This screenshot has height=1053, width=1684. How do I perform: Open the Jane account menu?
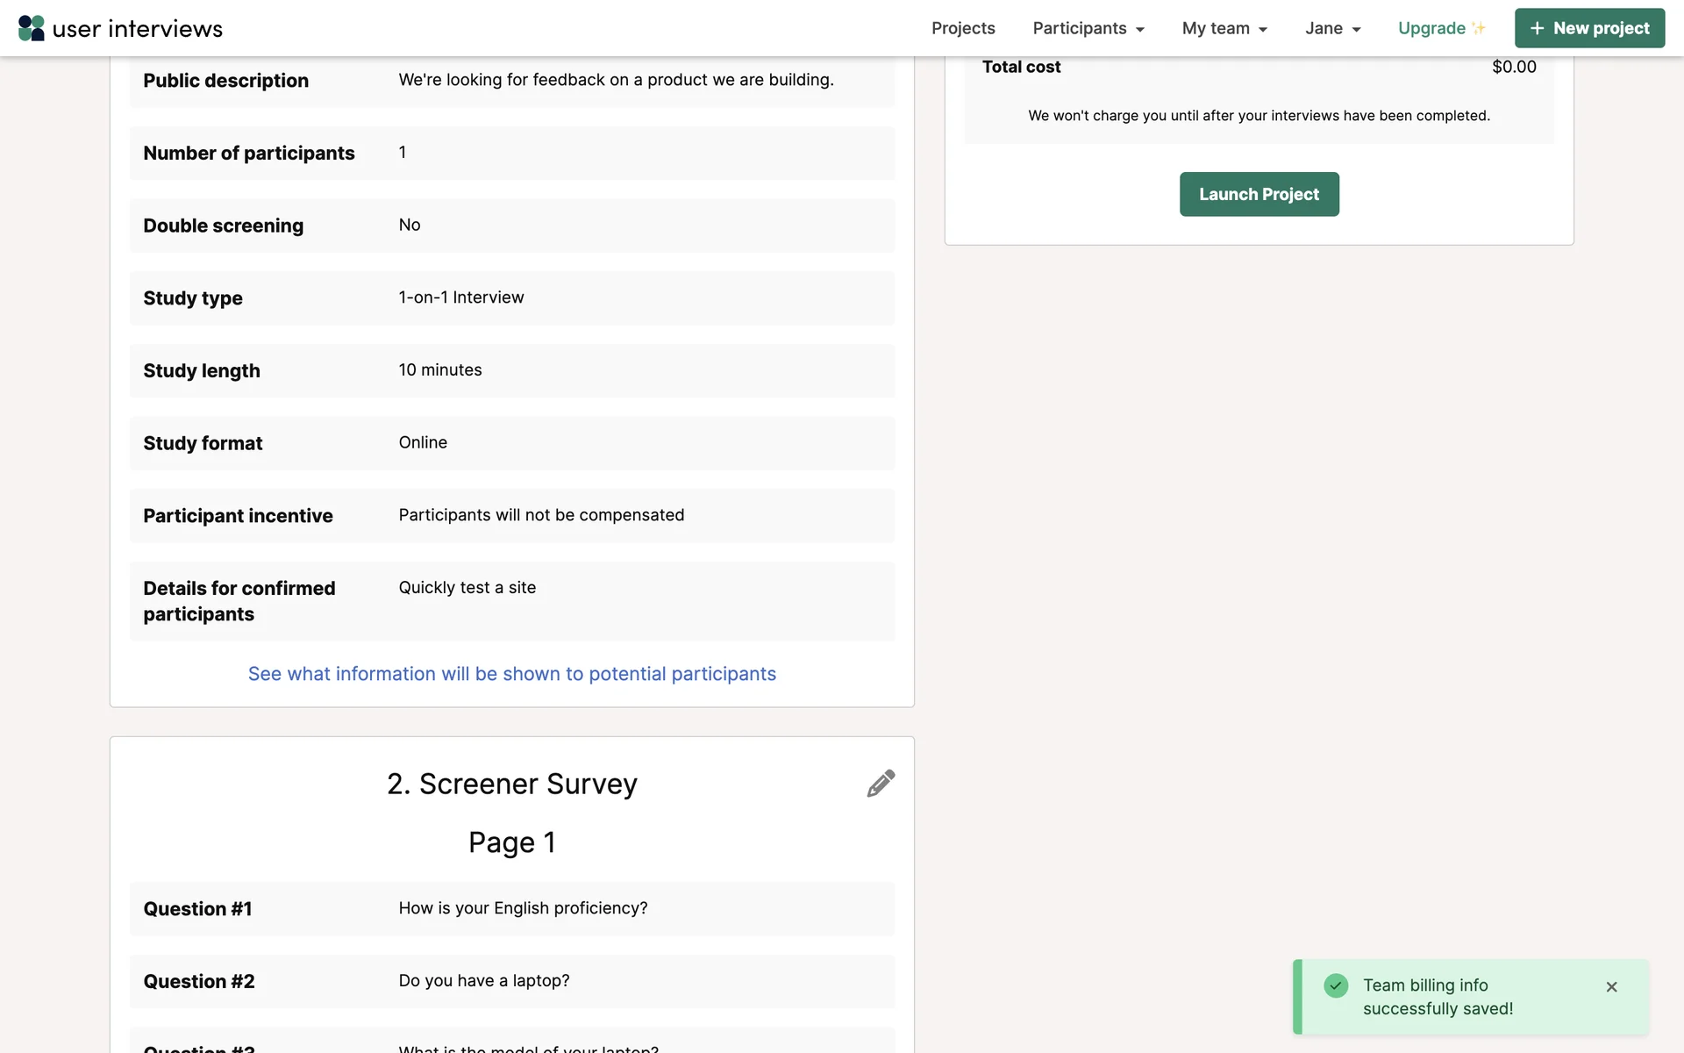(x=1332, y=28)
